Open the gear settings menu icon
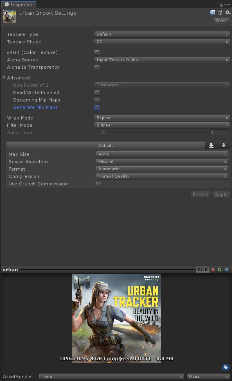The width and height of the screenshot is (232, 381). tap(228, 12)
